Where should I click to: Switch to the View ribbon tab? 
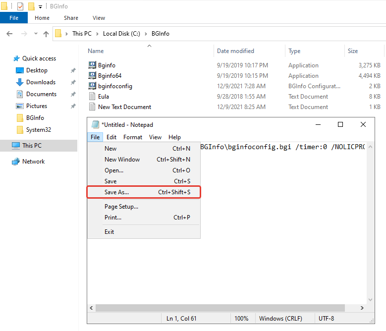pos(99,18)
